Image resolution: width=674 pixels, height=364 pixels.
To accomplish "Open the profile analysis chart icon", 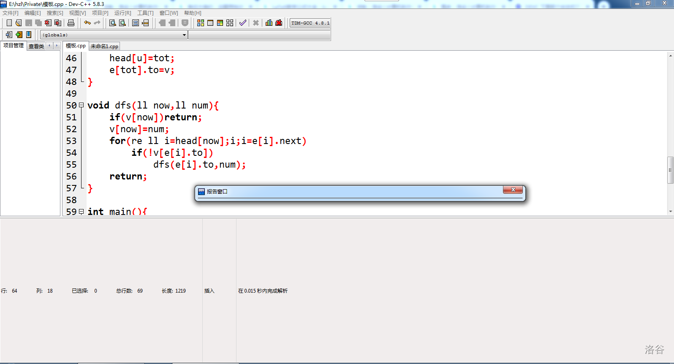I will point(269,23).
